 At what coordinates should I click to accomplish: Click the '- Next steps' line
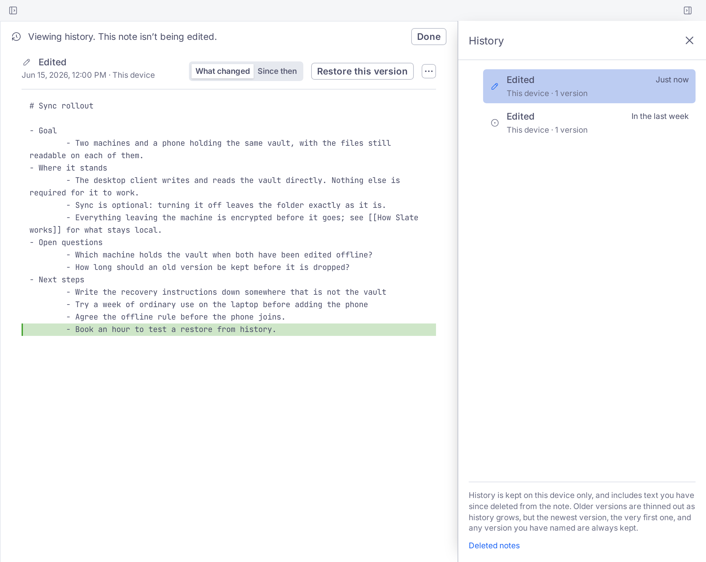[x=57, y=280]
